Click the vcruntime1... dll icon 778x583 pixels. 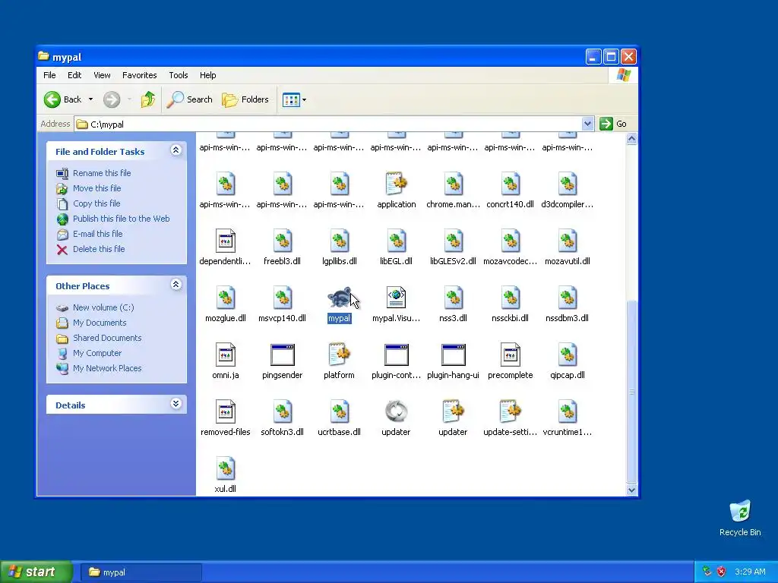567,411
